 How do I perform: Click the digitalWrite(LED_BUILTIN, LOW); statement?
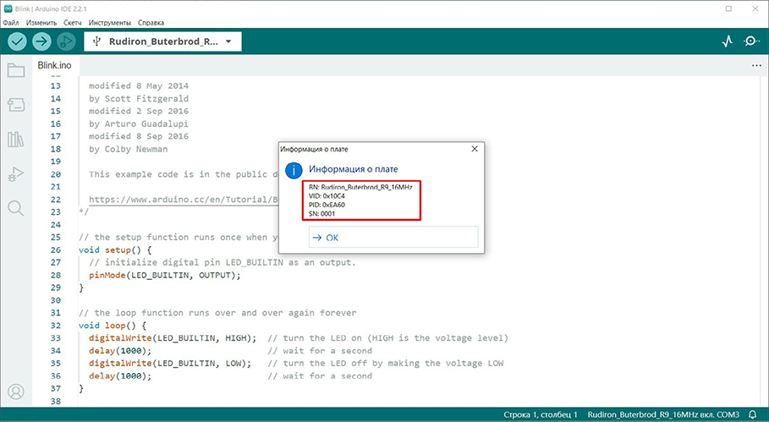pyautogui.click(x=170, y=363)
